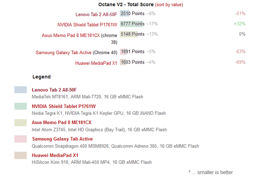Click the tan Huawei legend color swatch
The width and height of the screenshot is (274, 183).
click(20, 155)
